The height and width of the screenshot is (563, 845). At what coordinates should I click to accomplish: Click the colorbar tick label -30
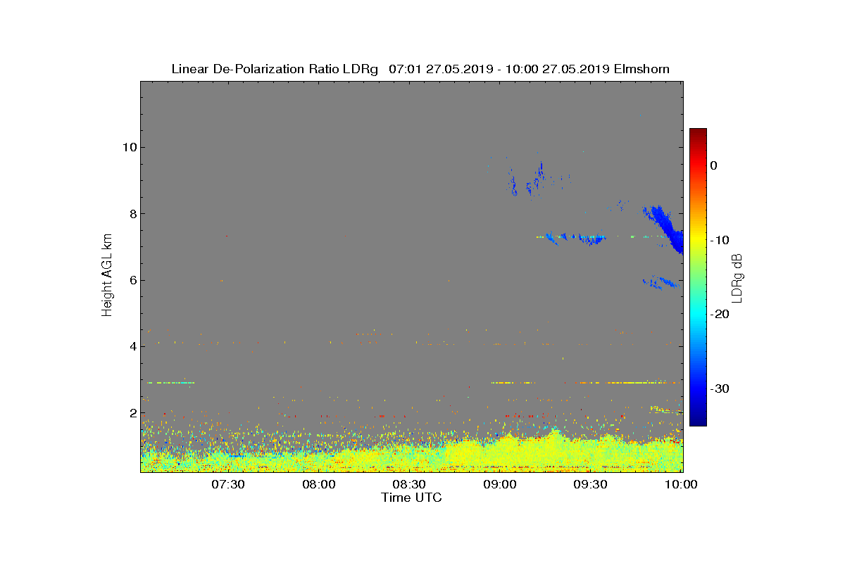click(719, 388)
